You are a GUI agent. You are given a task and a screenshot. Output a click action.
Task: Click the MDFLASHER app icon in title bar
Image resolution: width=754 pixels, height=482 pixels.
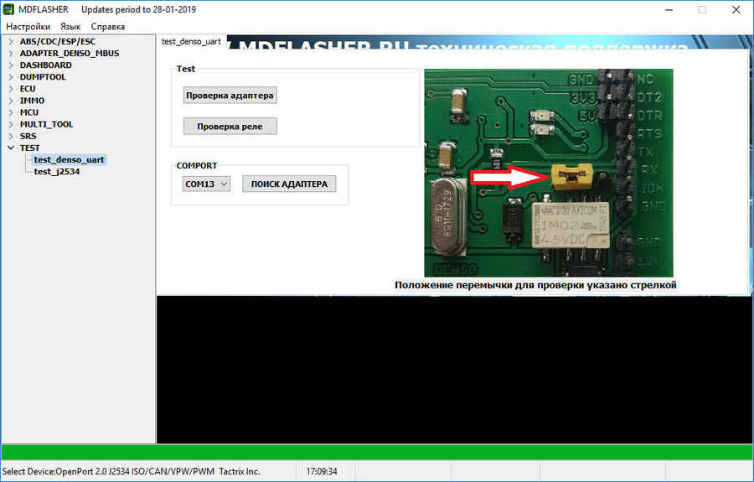[x=8, y=9]
